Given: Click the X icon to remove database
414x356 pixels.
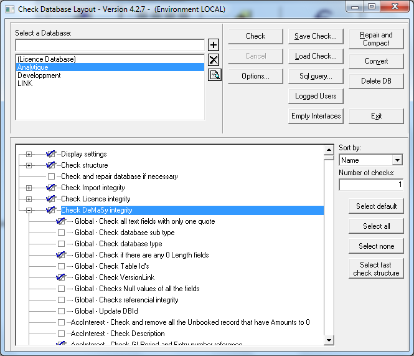Looking at the screenshot, I should pyautogui.click(x=214, y=60).
